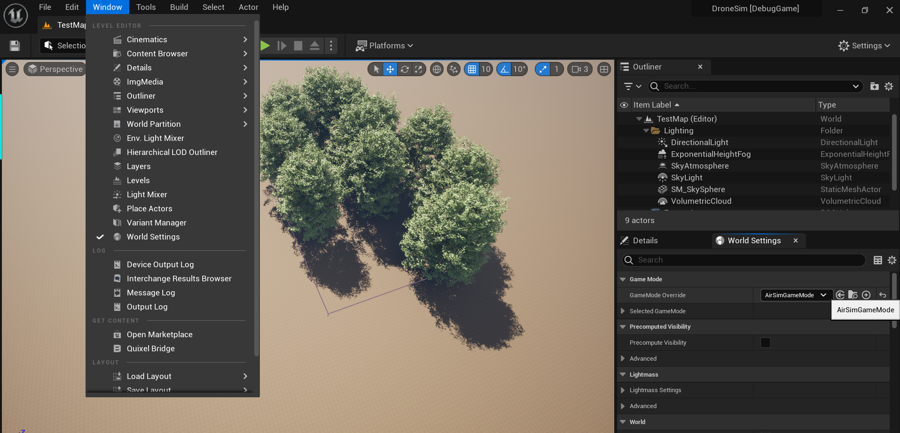Toggle grid snapping icon in viewport

click(x=472, y=70)
